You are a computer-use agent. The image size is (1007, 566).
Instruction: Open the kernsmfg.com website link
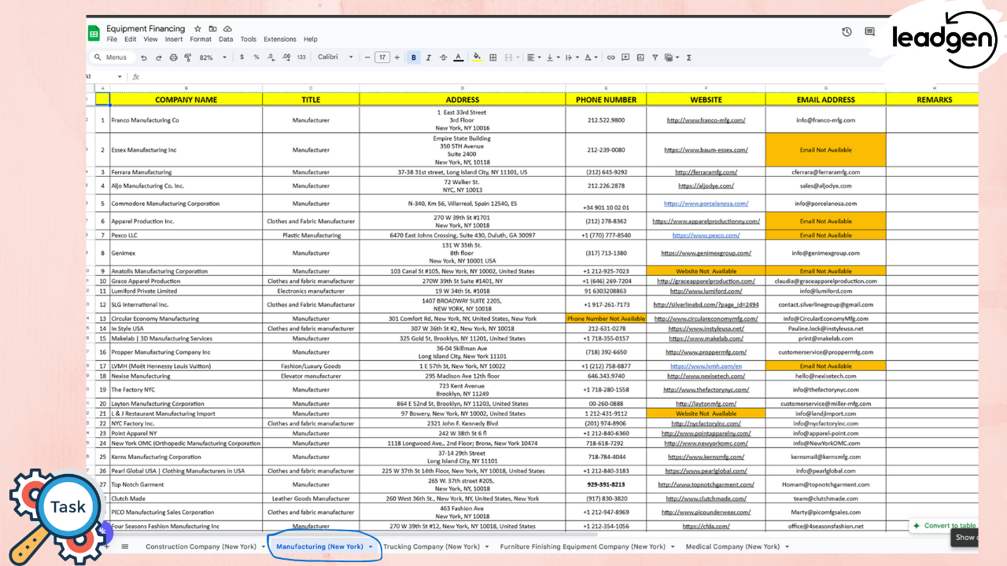tap(706, 457)
